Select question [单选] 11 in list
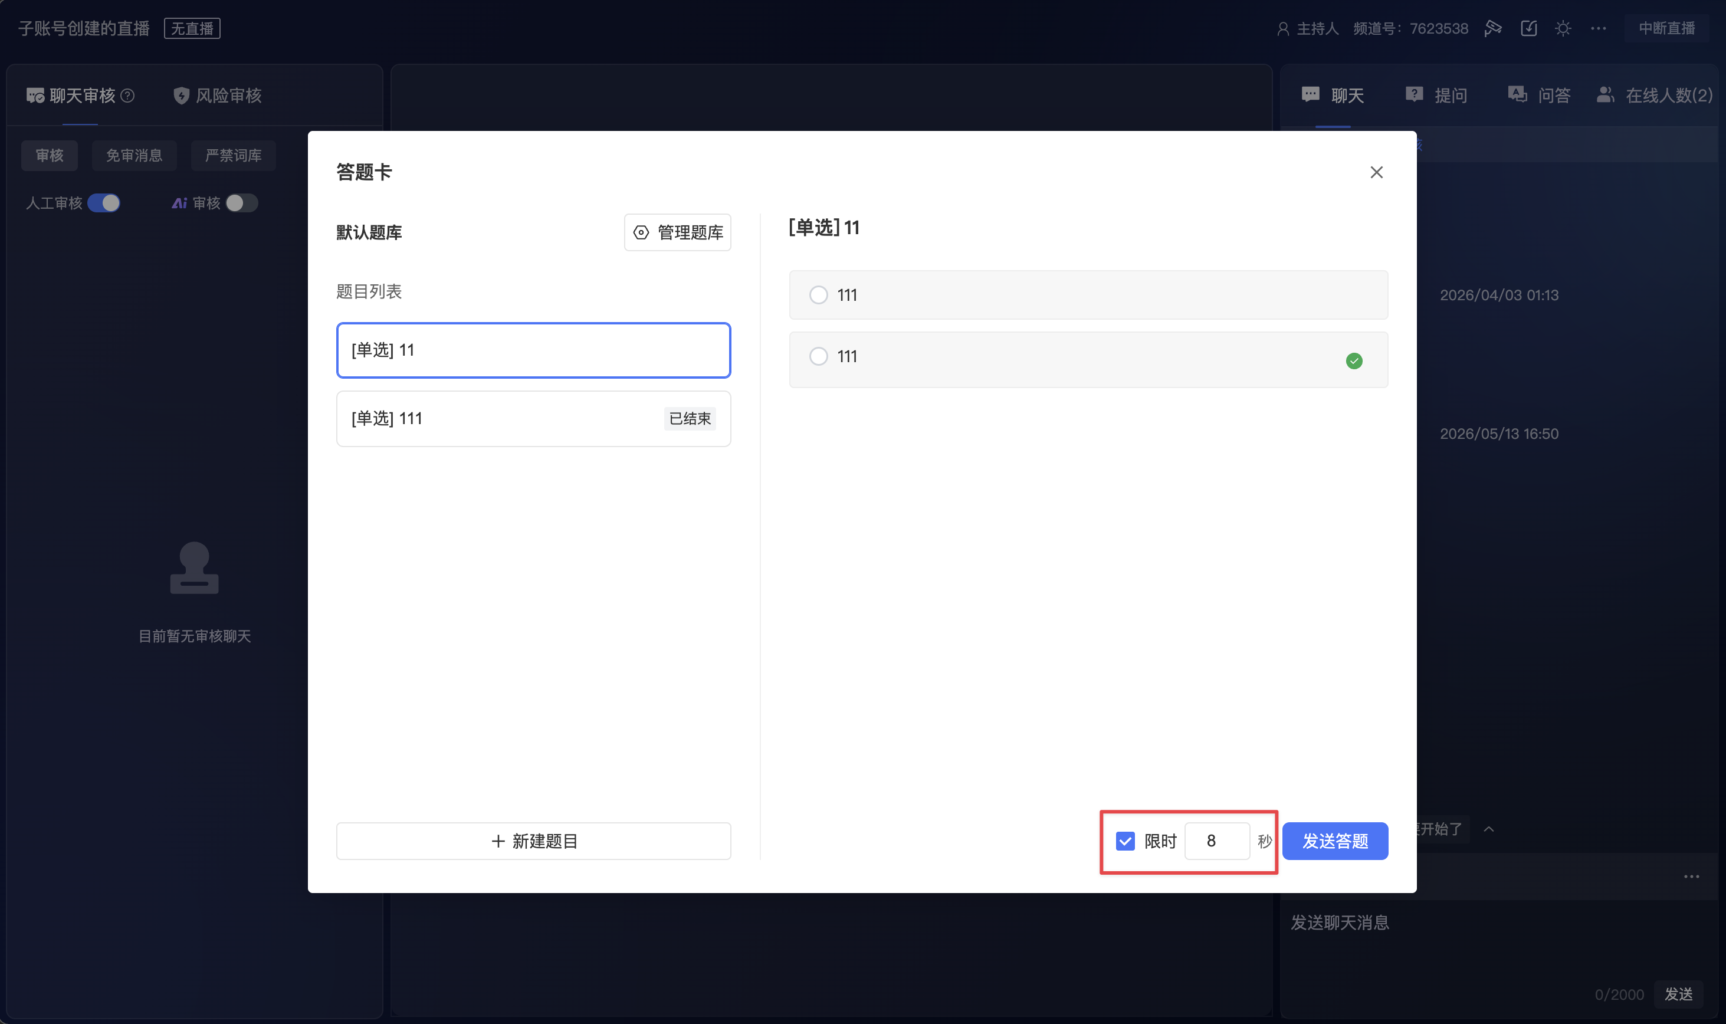 point(533,350)
